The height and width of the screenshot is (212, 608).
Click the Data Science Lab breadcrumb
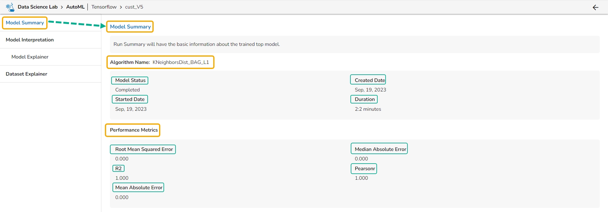pos(38,7)
